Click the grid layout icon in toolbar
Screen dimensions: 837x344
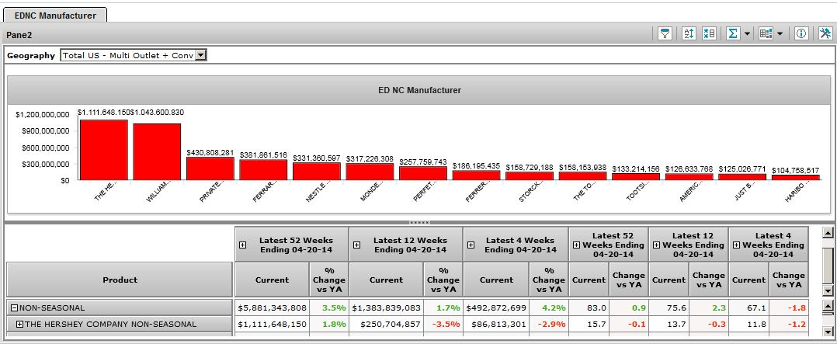766,34
